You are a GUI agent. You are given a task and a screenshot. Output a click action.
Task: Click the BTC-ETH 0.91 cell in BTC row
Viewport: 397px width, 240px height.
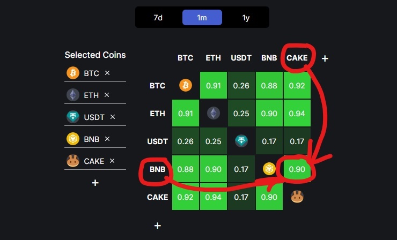coord(214,85)
